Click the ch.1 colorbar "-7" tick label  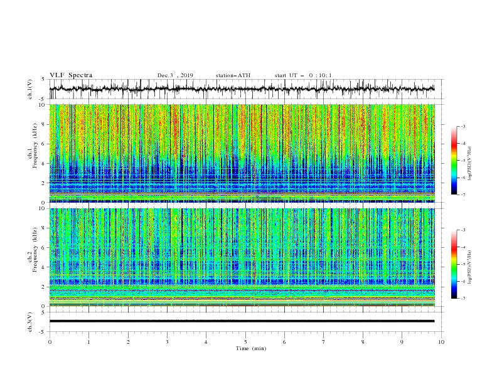click(463, 195)
